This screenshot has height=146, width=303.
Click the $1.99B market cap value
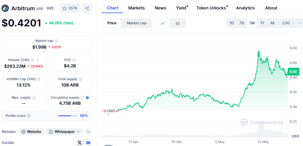click(40, 47)
